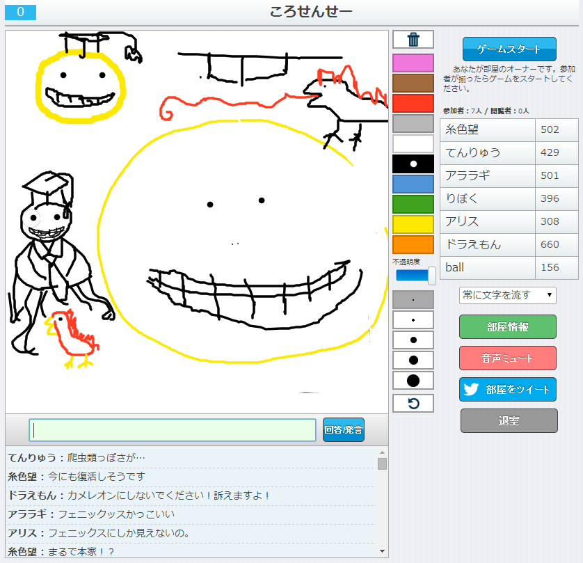Click the score value 502
Image resolution: width=583 pixels, height=563 pixels.
tap(550, 129)
